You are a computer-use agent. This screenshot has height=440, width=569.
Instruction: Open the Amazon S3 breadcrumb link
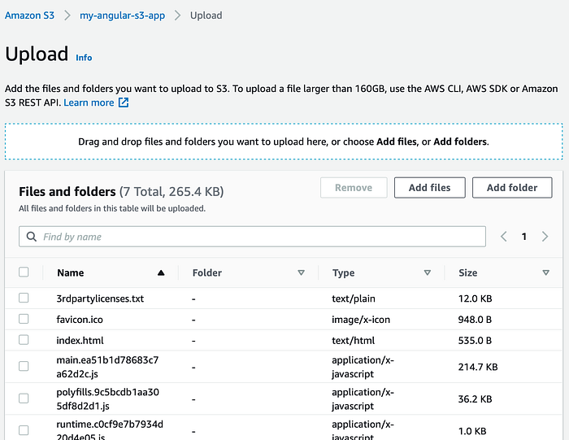tap(29, 15)
